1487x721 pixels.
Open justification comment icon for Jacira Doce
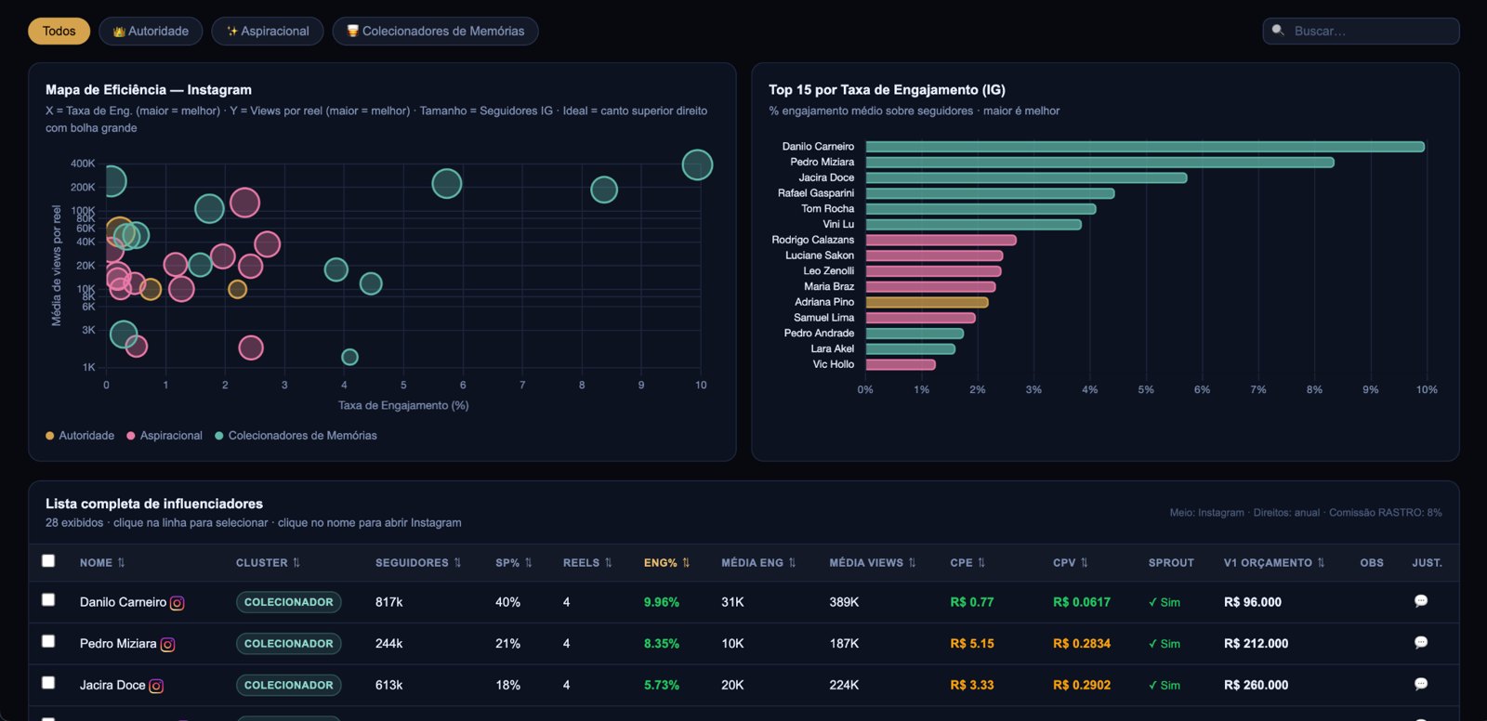(x=1420, y=684)
